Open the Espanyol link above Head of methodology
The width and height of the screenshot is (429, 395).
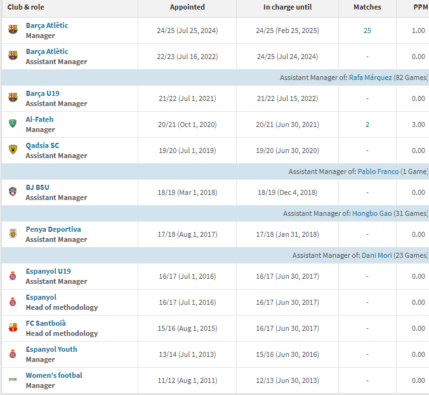pos(41,297)
